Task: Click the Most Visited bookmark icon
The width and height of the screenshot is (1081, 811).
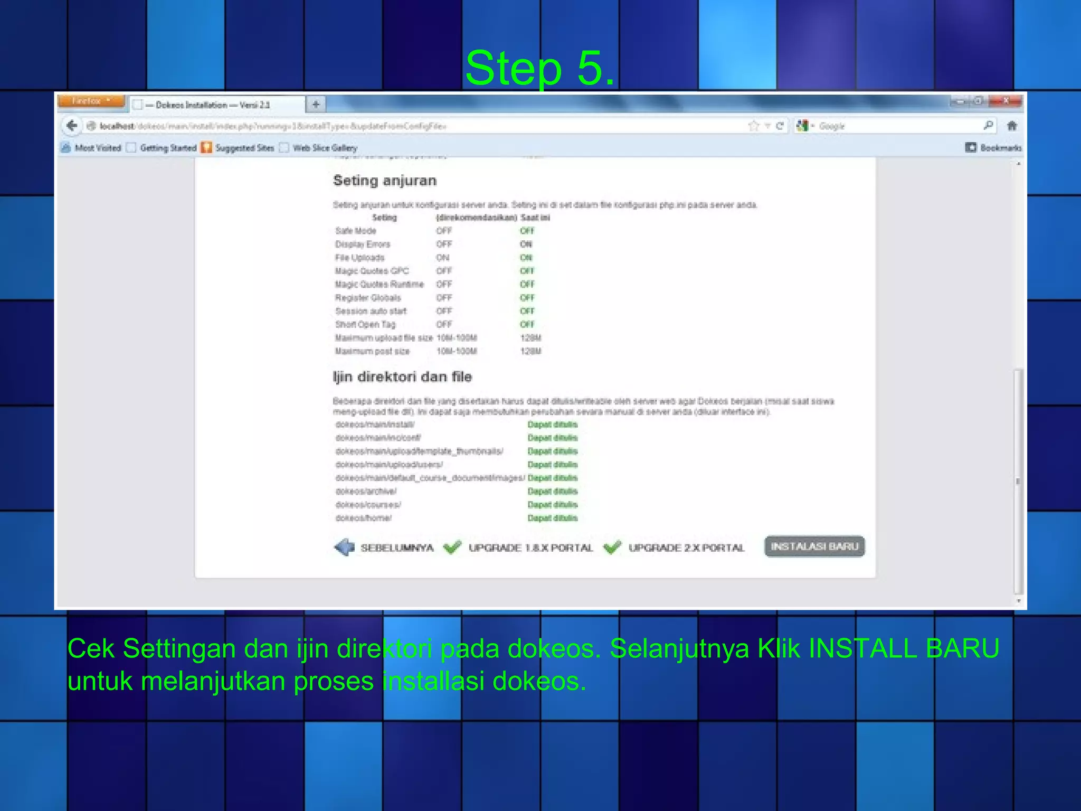Action: [x=66, y=147]
